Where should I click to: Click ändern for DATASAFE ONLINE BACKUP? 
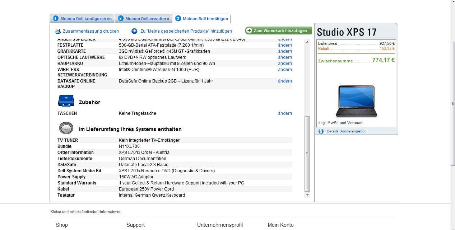coord(285,81)
